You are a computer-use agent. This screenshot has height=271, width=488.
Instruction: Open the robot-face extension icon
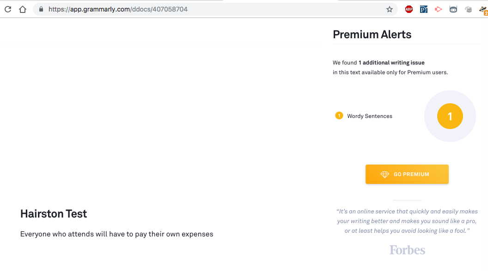click(453, 9)
